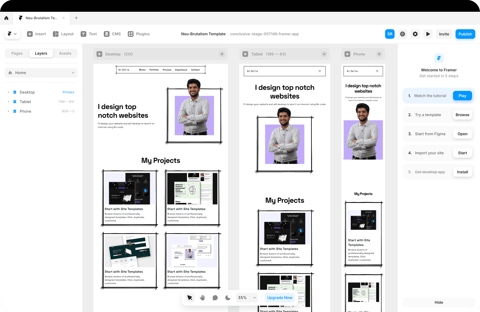Preview the site with play icon
480x312 pixels.
[428, 34]
